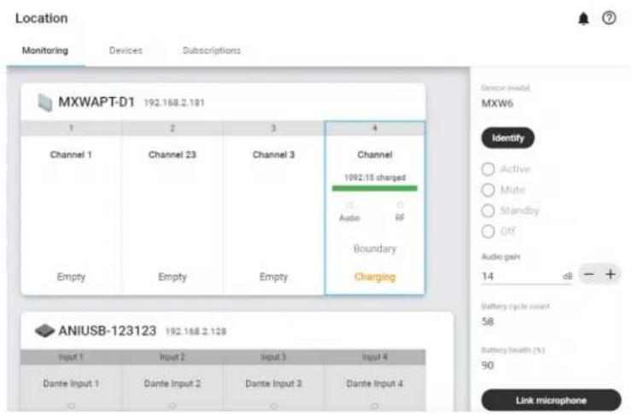Click IP address 192.168.2.128
Screen dimensions: 632x414
(x=196, y=332)
